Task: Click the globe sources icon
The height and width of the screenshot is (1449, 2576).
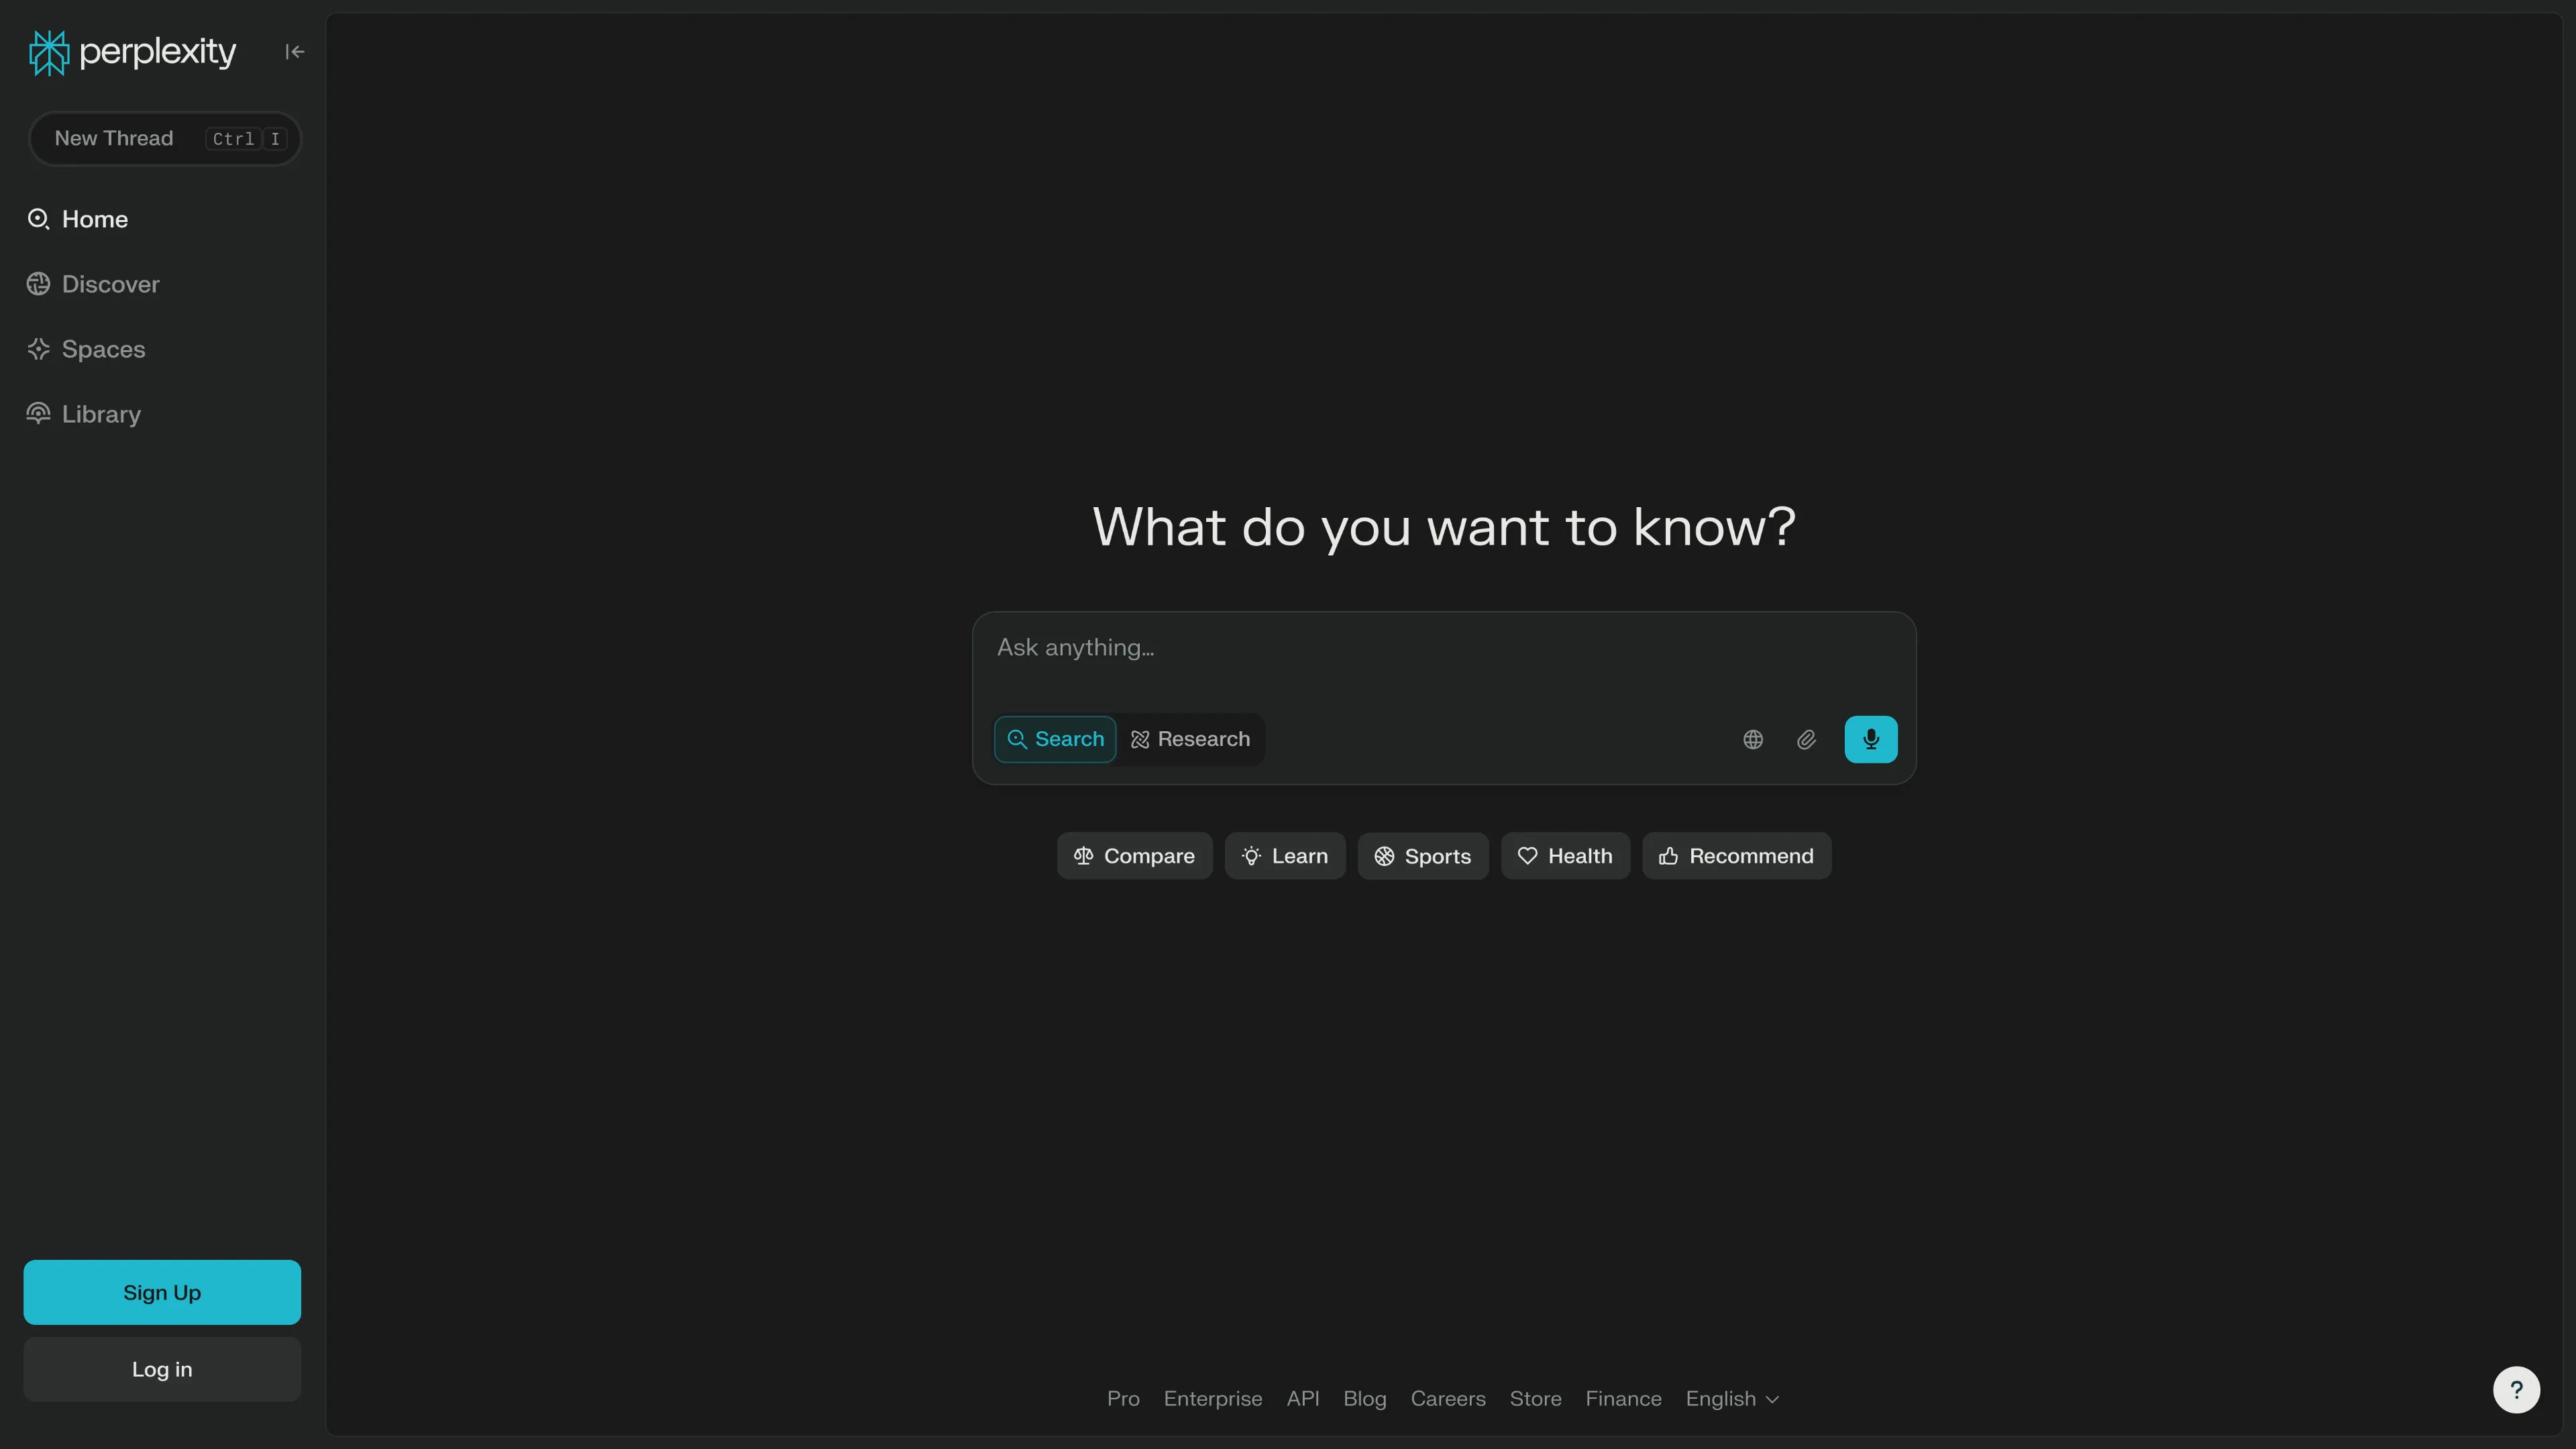Action: 1752,740
